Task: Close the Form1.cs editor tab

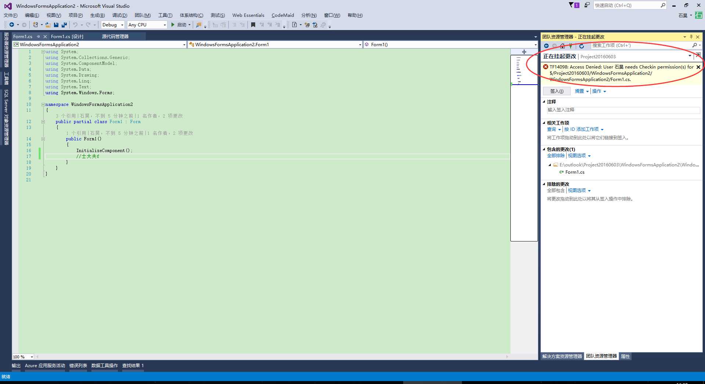Action: (45, 36)
